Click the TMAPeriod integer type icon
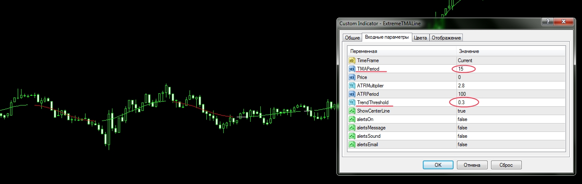582x184 pixels. (352, 69)
